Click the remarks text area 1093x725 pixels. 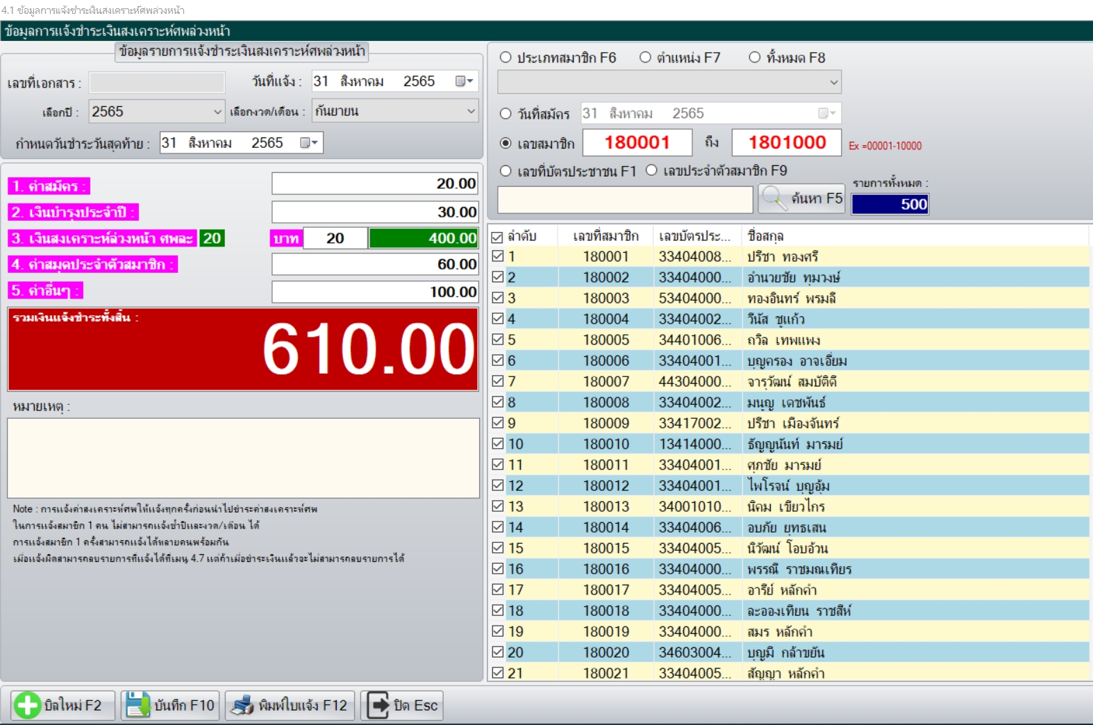click(x=243, y=458)
